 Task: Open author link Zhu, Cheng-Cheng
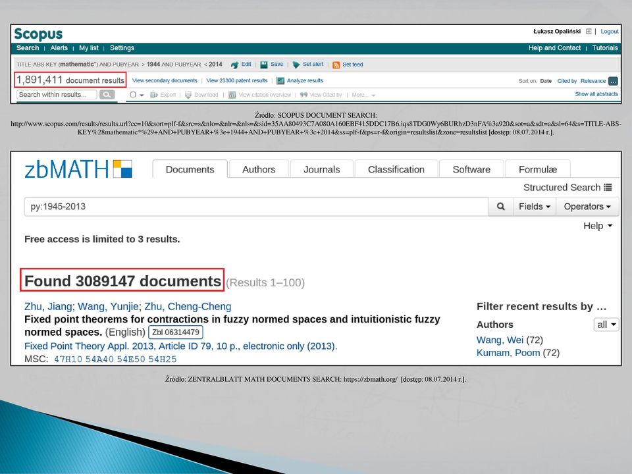tap(188, 306)
